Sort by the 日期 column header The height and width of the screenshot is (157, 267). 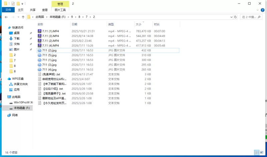coord(74,24)
